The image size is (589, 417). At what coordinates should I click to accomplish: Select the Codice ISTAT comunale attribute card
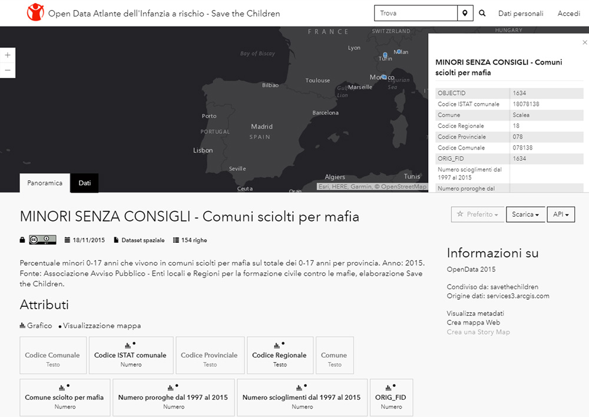(x=131, y=355)
